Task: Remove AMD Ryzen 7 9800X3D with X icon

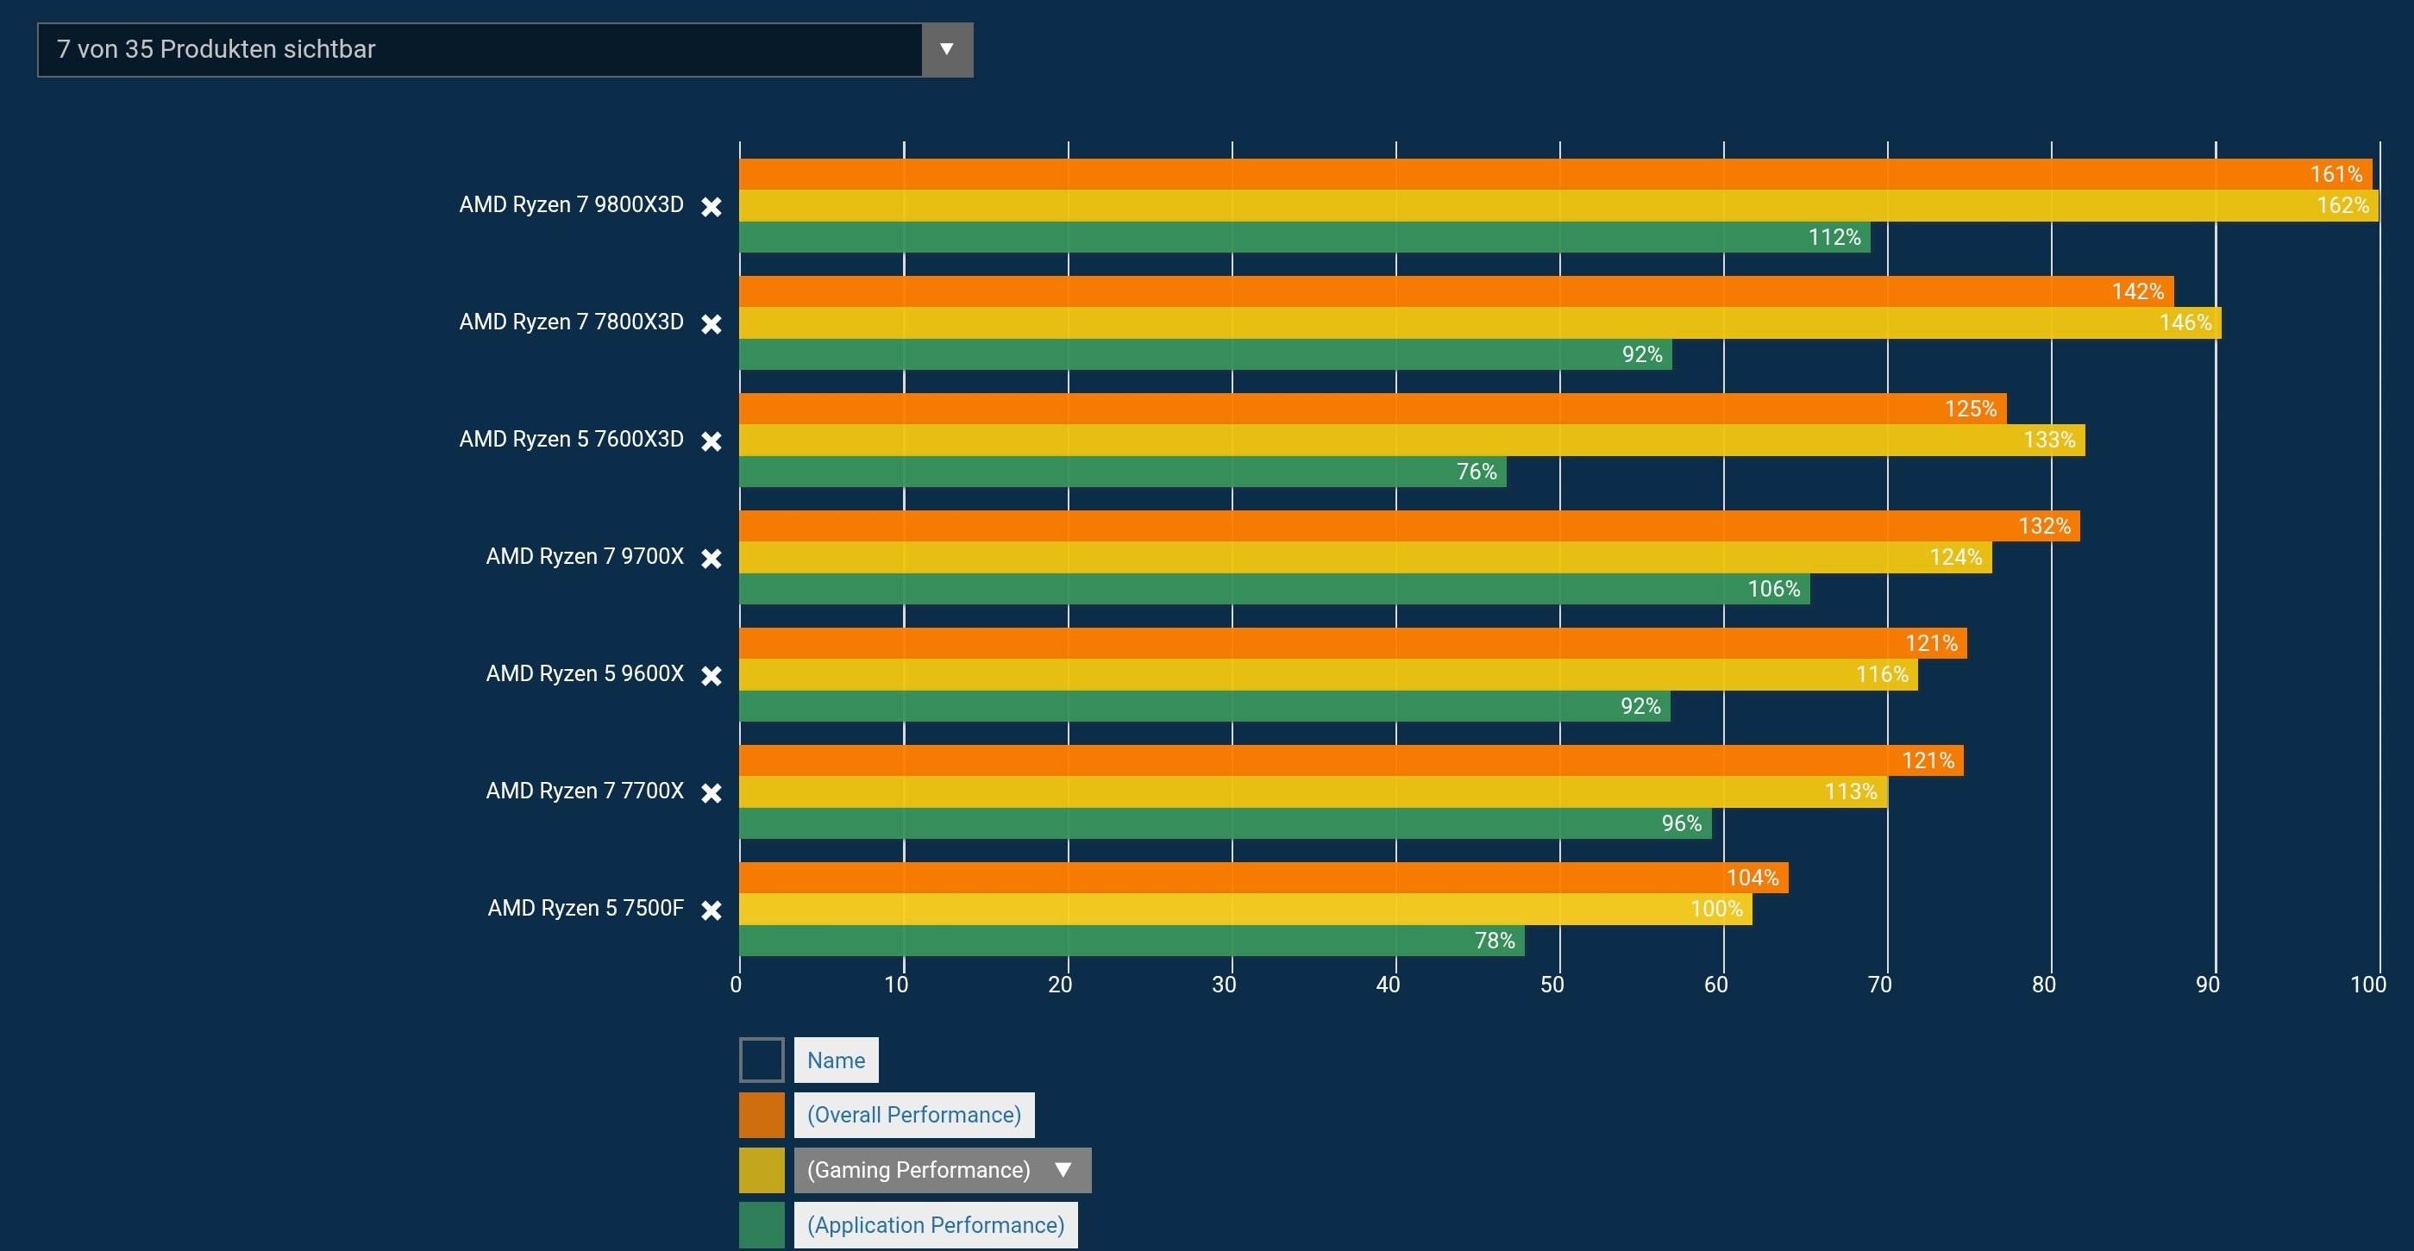Action: 712,207
